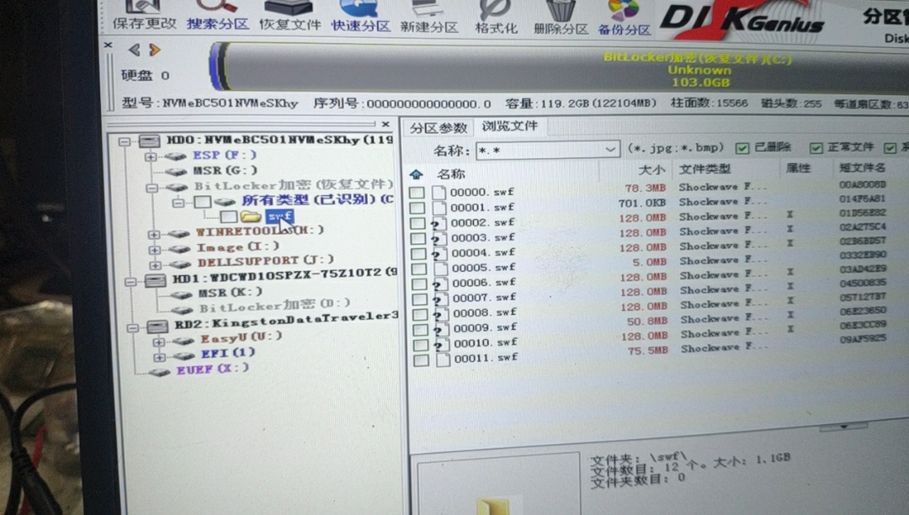The image size is (909, 515).
Task: Click the swf folder icon in tree
Action: (x=251, y=216)
